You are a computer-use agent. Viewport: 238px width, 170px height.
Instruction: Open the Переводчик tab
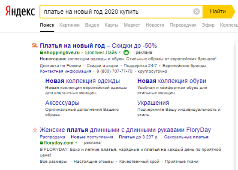pyautogui.click(x=183, y=25)
